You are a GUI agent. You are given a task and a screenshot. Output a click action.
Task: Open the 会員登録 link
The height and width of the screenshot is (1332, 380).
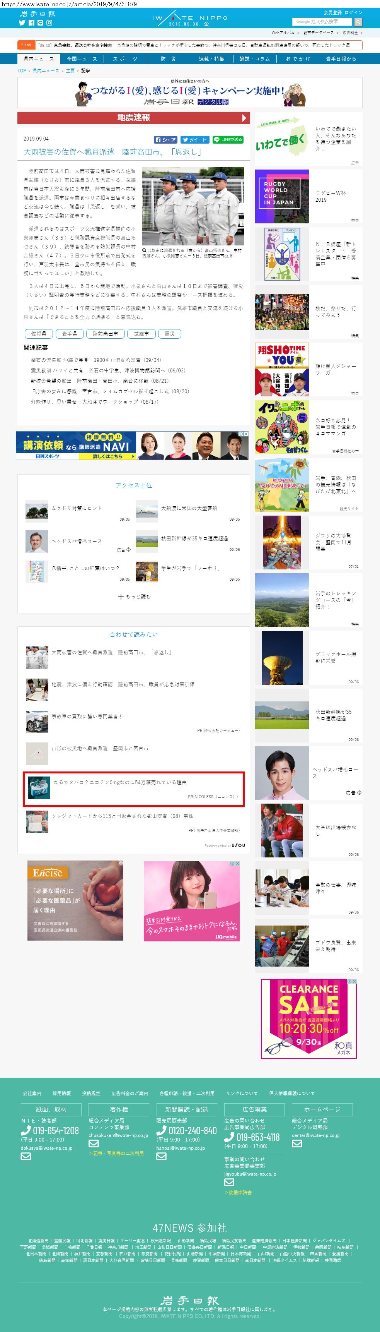pyautogui.click(x=332, y=12)
